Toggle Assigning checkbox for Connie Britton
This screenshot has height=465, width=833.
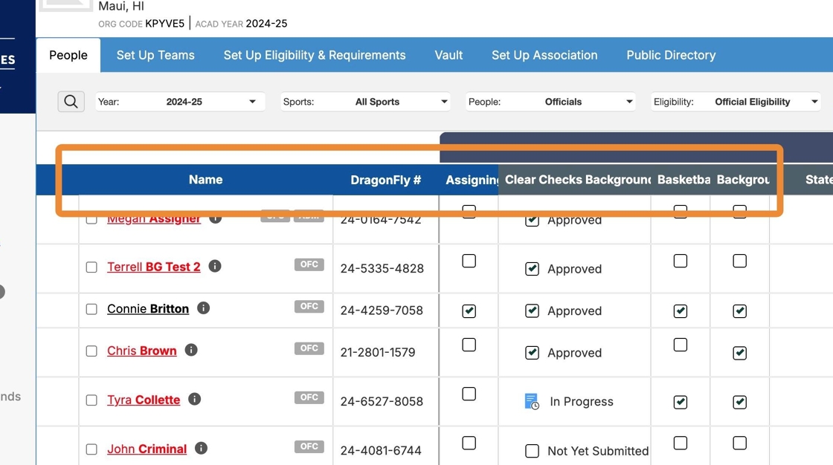tap(469, 311)
